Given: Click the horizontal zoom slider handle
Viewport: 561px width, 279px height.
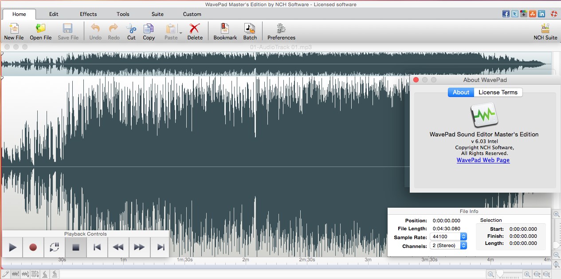Looking at the screenshot, I should point(499,274).
